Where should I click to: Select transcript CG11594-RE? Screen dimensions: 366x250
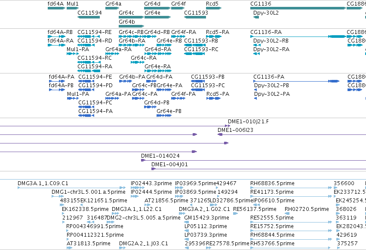(x=95, y=32)
